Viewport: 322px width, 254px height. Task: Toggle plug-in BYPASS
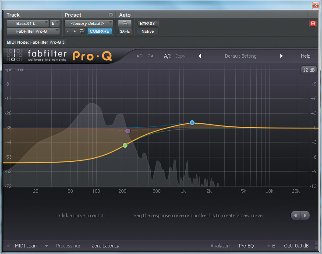pyautogui.click(x=147, y=23)
